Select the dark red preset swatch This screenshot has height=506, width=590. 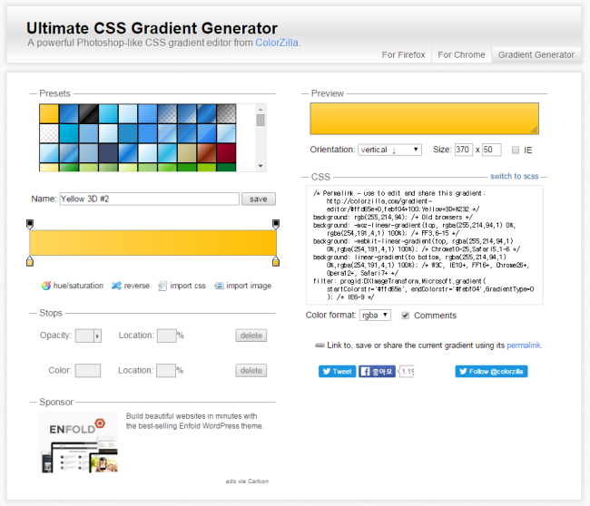tap(227, 153)
